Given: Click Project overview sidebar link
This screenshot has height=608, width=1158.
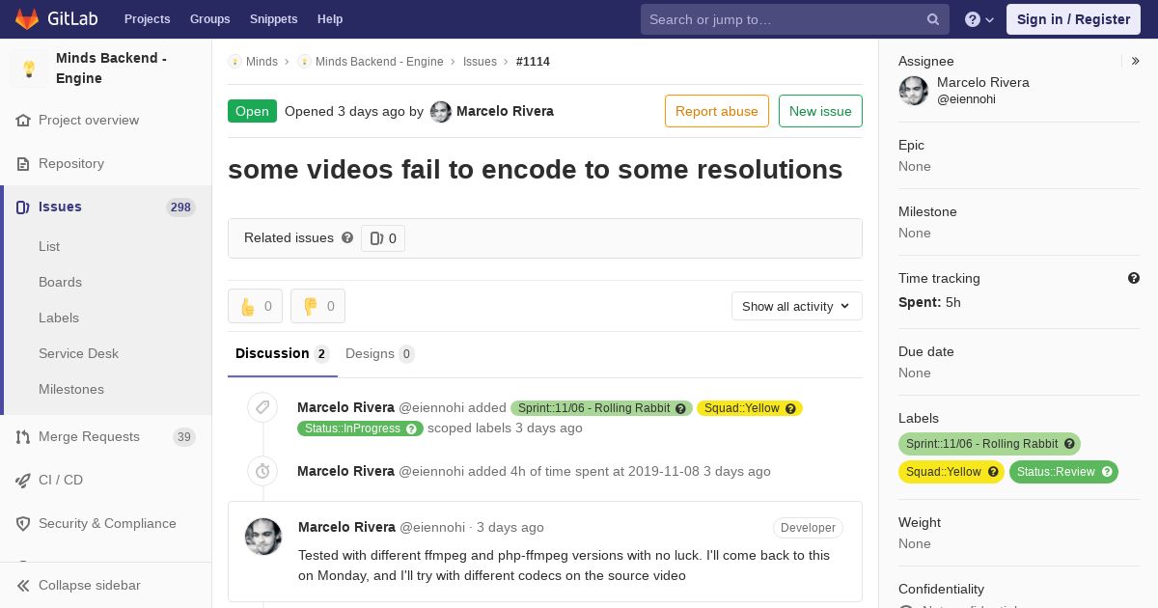Looking at the screenshot, I should point(106,121).
